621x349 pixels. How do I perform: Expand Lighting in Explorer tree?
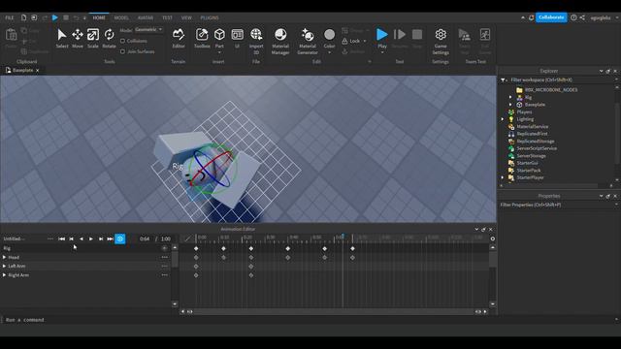tap(503, 119)
